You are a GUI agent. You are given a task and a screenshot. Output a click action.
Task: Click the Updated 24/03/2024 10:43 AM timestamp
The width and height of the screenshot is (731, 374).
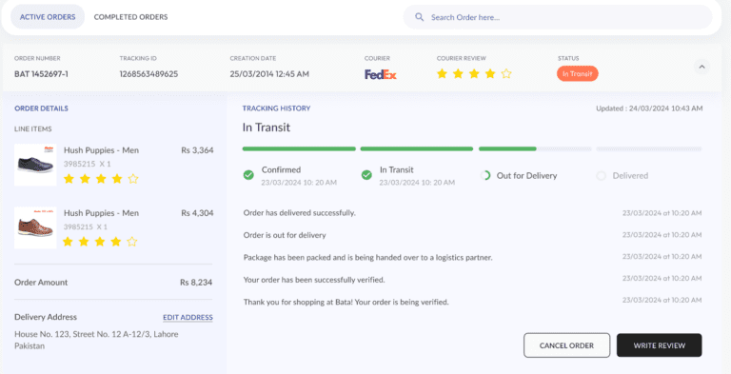(x=649, y=108)
